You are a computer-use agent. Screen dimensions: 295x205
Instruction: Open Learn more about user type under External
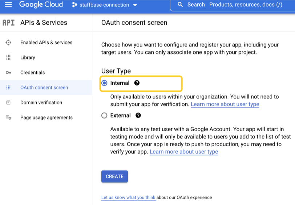pyautogui.click(x=184, y=152)
